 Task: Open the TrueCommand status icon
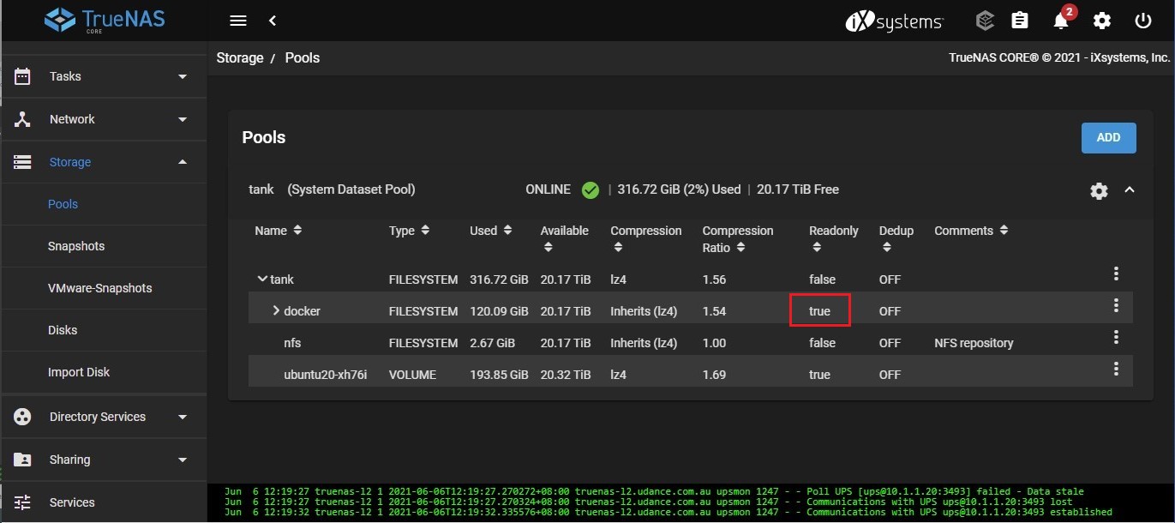coord(985,21)
